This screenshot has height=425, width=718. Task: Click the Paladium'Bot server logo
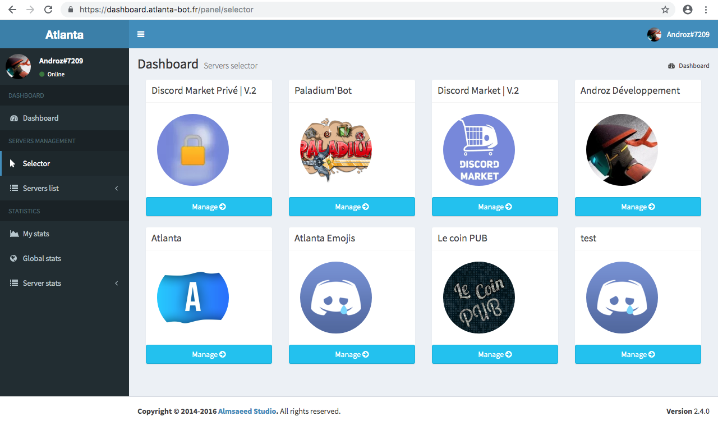click(x=336, y=150)
